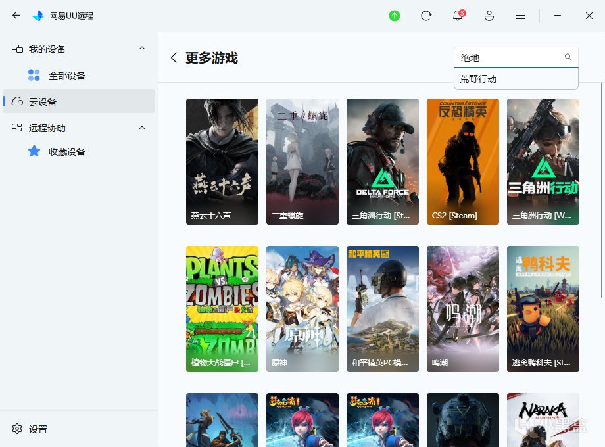
Task: Refresh using the circular arrow icon
Action: click(x=426, y=16)
